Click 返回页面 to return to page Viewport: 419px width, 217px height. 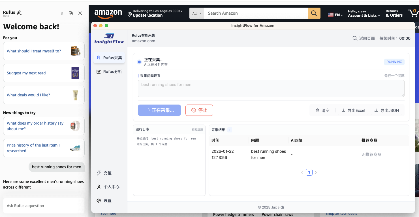[x=364, y=38]
